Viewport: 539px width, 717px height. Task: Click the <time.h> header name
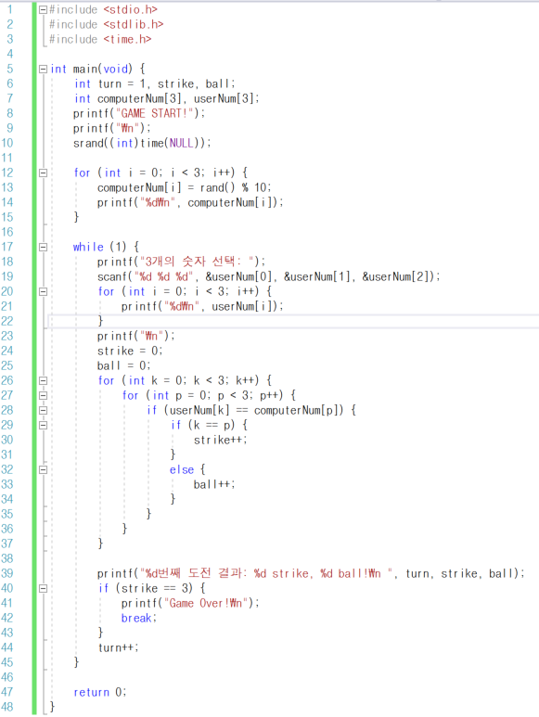pyautogui.click(x=127, y=39)
